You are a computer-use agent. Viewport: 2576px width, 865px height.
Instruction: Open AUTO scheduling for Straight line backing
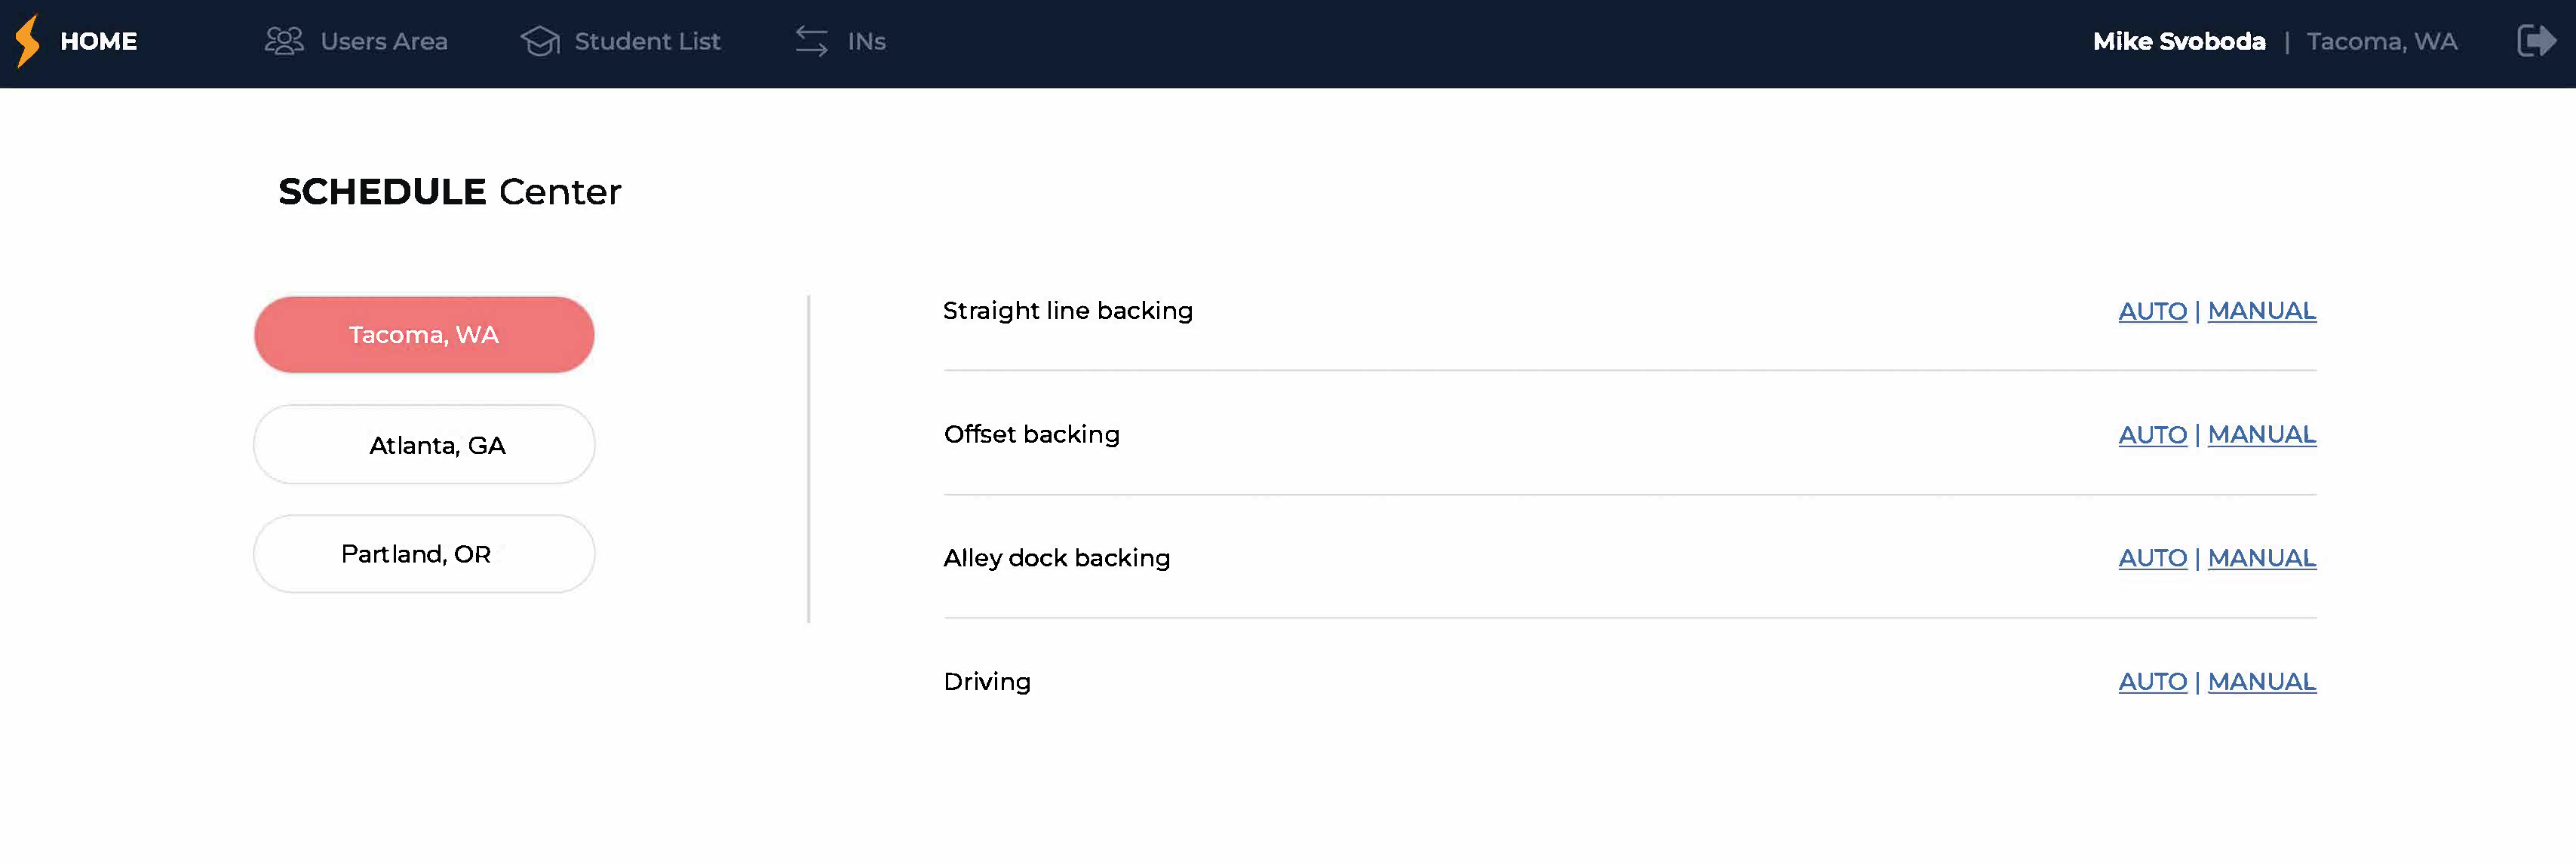[x=2152, y=311]
